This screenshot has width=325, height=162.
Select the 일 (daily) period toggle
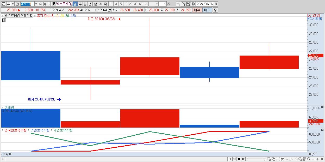pos(75,4)
